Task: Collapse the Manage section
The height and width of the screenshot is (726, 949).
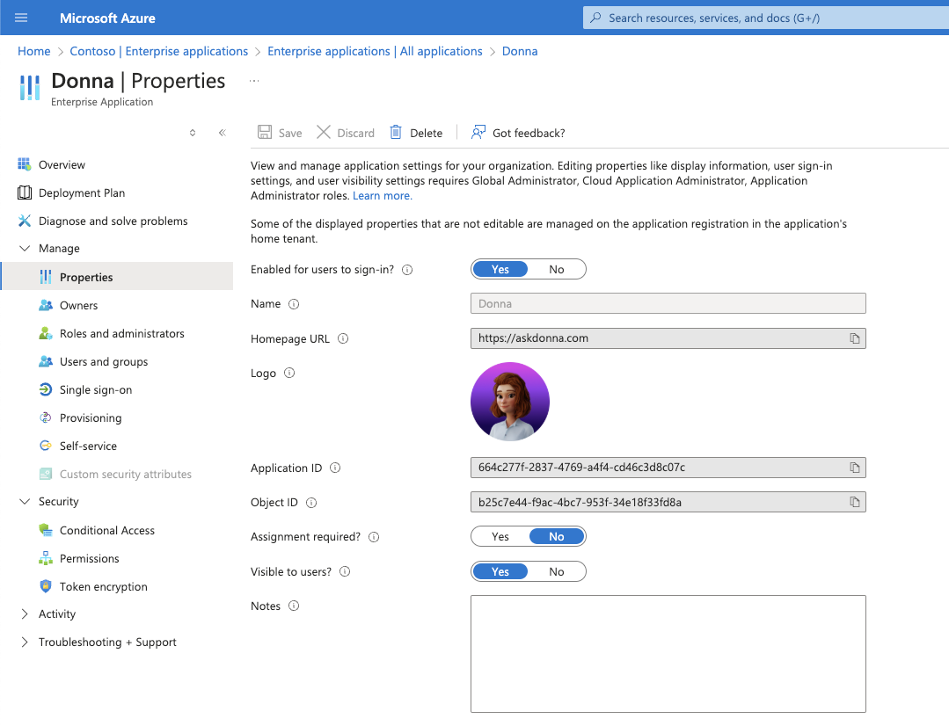Action: tap(25, 249)
